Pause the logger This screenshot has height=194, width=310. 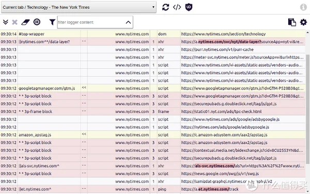tap(37, 22)
